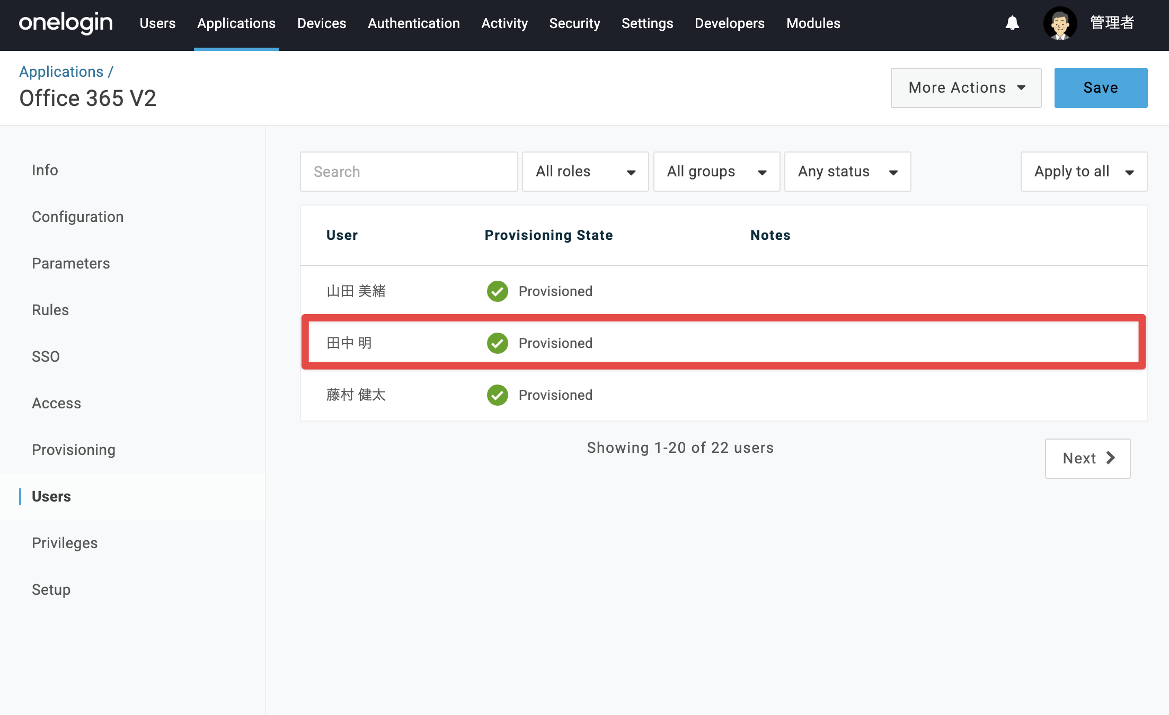Expand the Any status dropdown

847,172
